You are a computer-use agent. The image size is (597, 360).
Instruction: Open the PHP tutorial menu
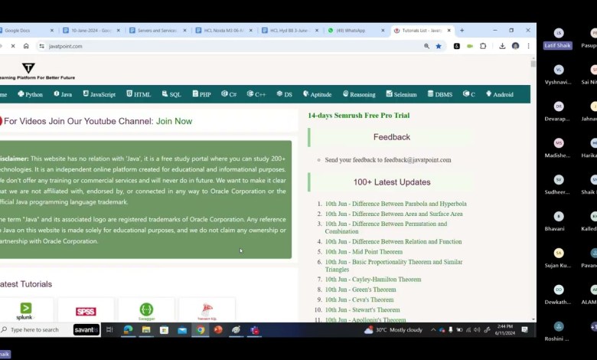click(x=201, y=94)
